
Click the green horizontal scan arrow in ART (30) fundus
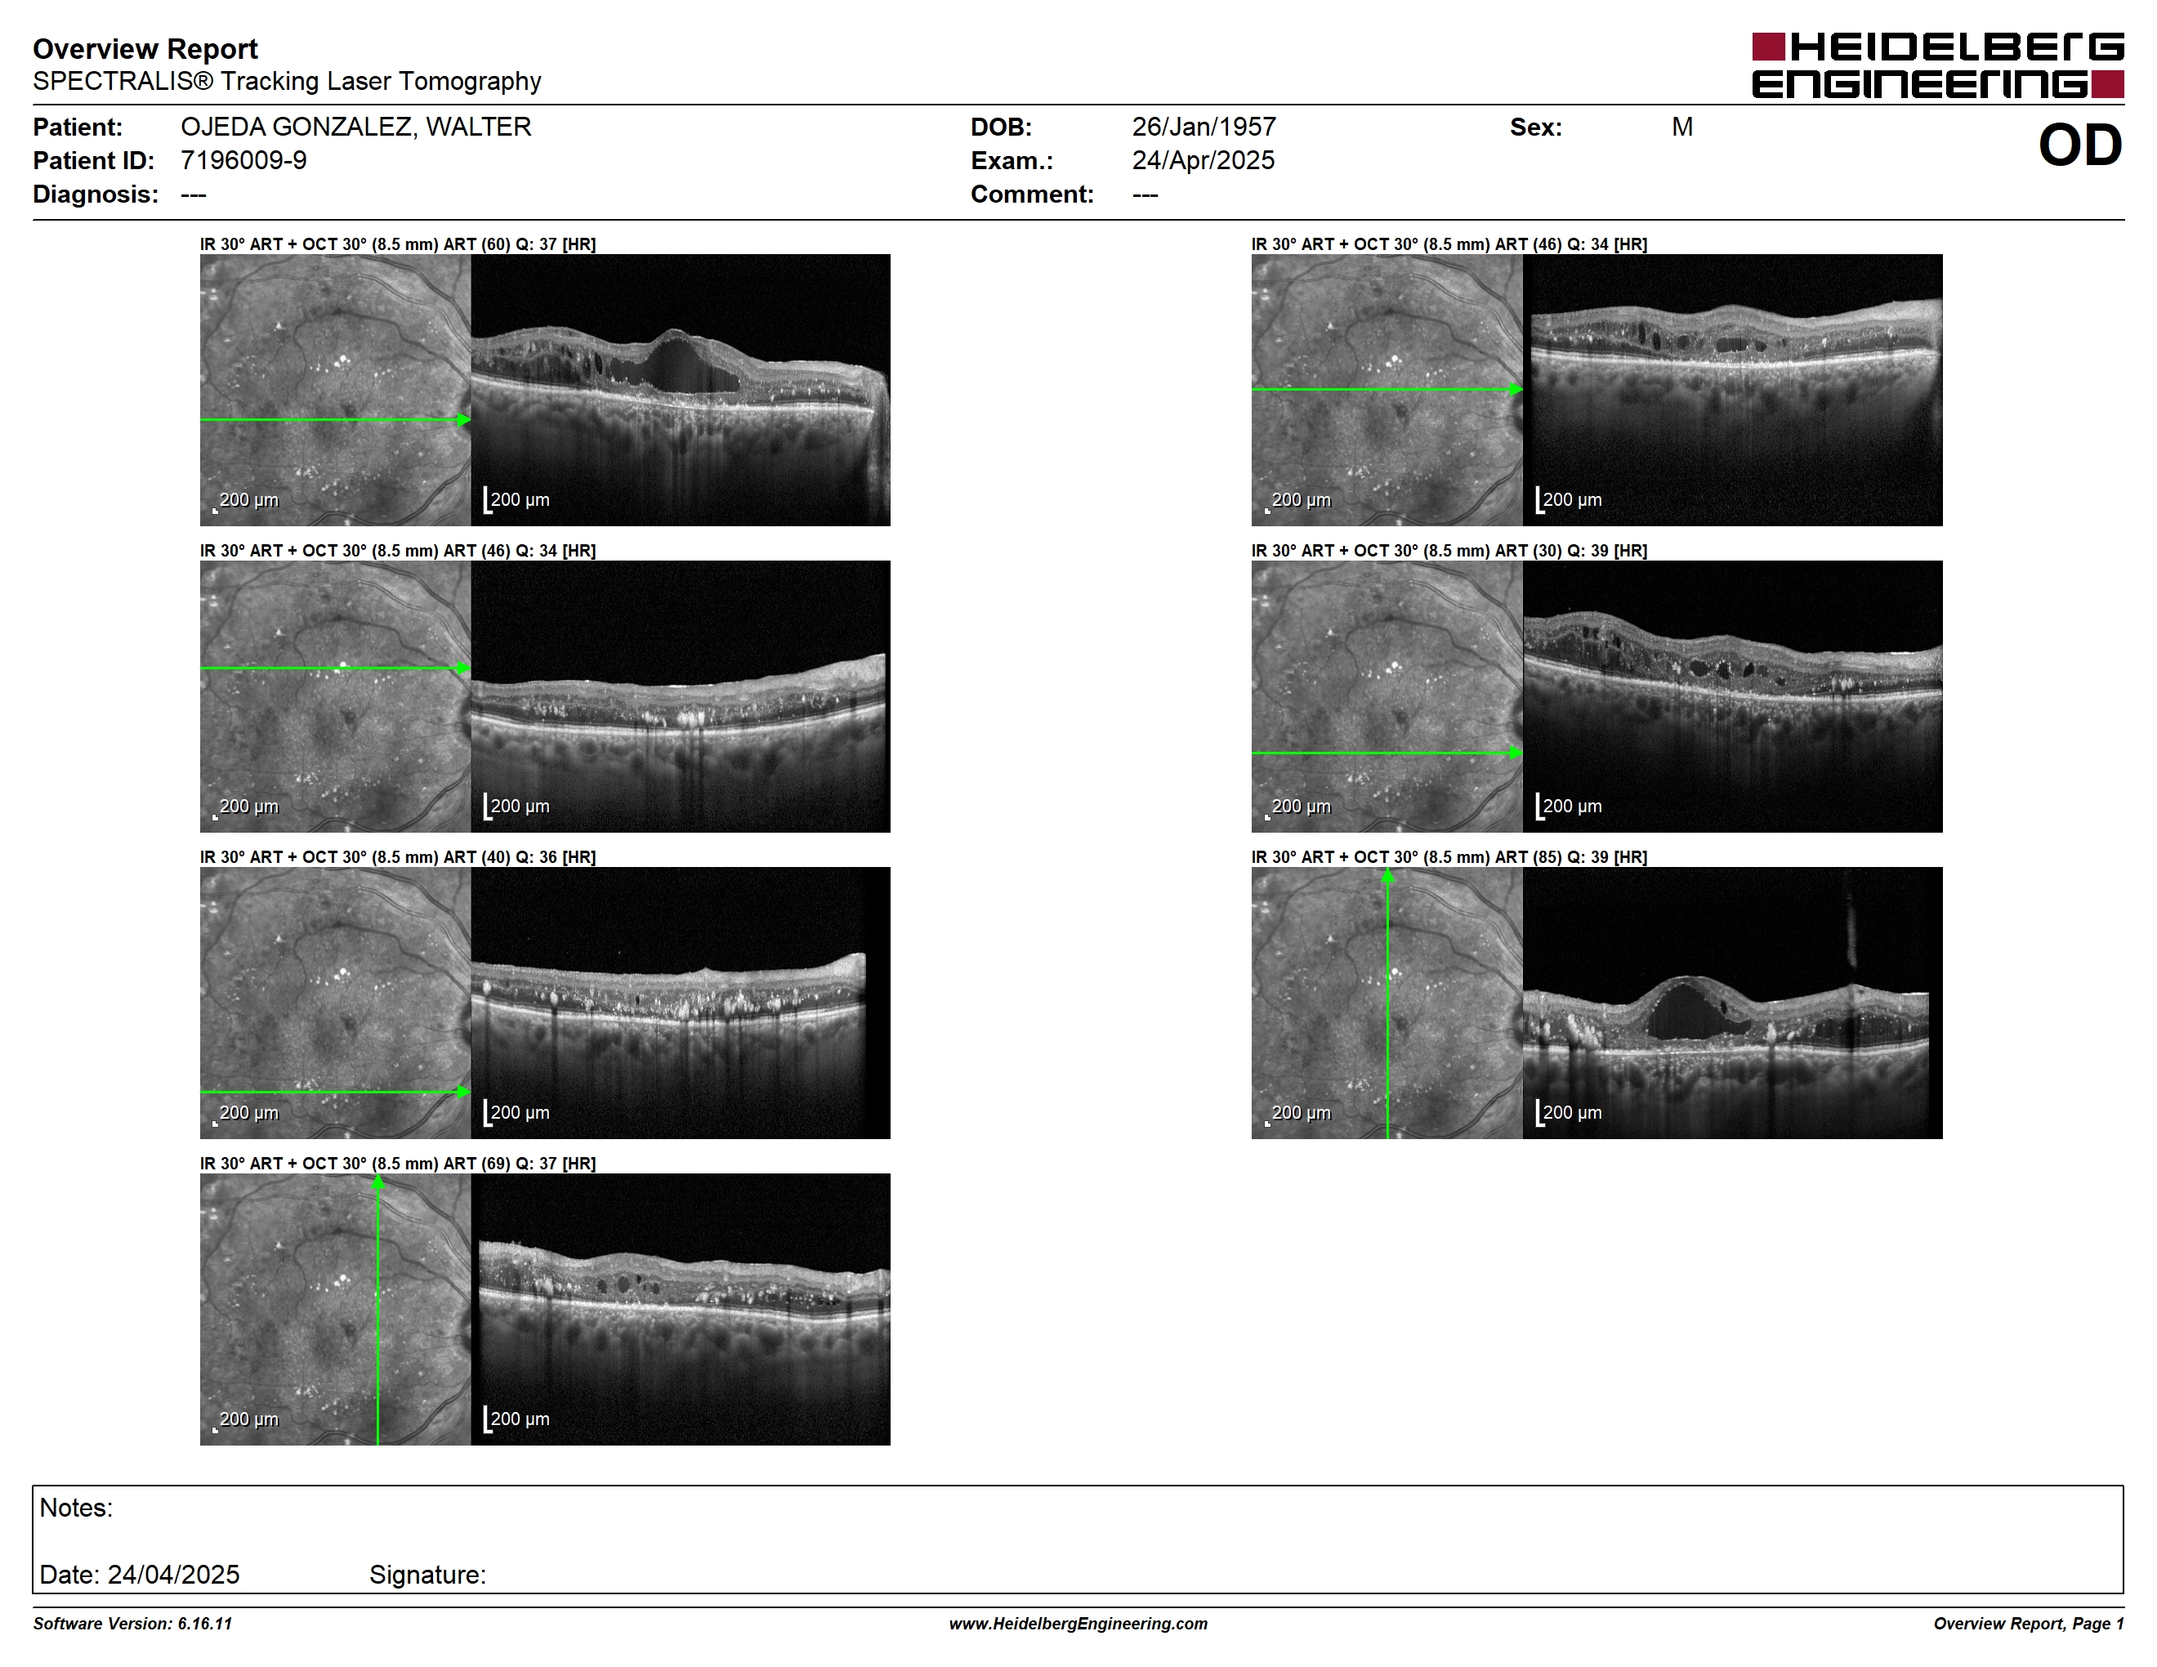(1387, 753)
